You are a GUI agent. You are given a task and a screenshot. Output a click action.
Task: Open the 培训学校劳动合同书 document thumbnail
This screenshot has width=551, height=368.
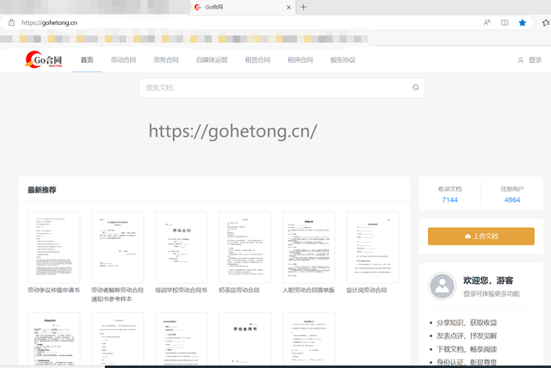pyautogui.click(x=182, y=247)
